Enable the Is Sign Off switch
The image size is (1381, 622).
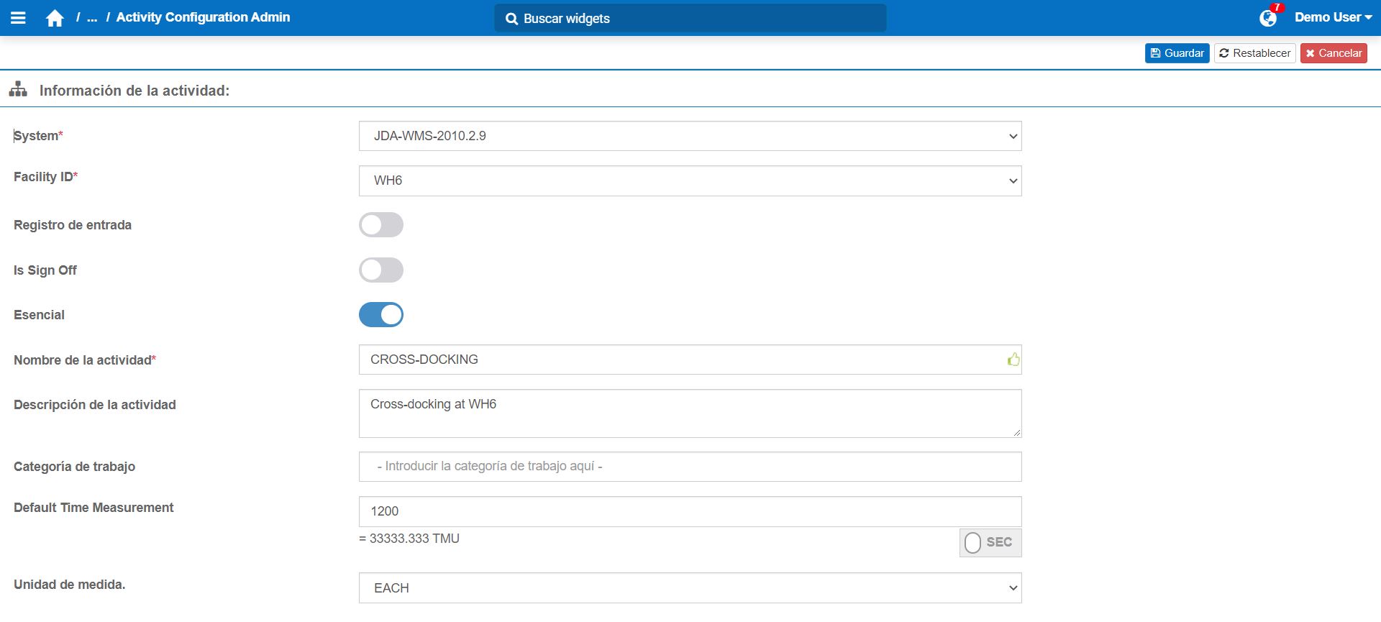point(380,270)
